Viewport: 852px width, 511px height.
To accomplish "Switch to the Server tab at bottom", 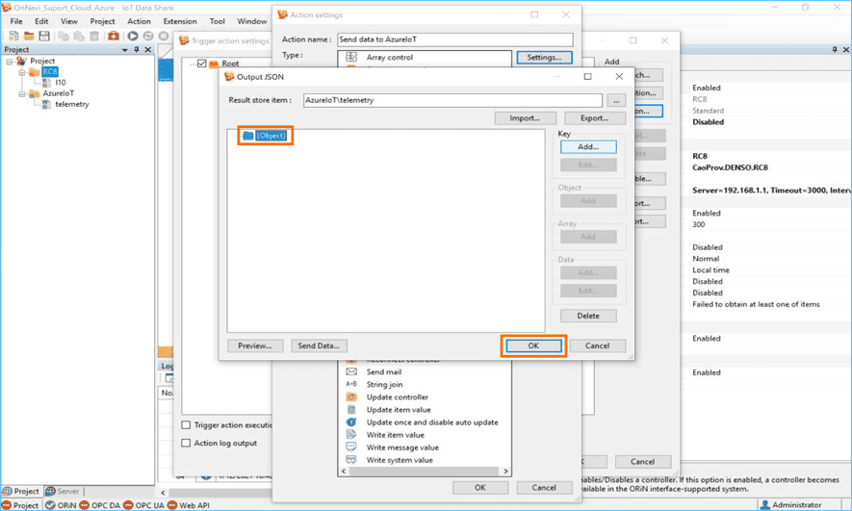I will (x=63, y=491).
